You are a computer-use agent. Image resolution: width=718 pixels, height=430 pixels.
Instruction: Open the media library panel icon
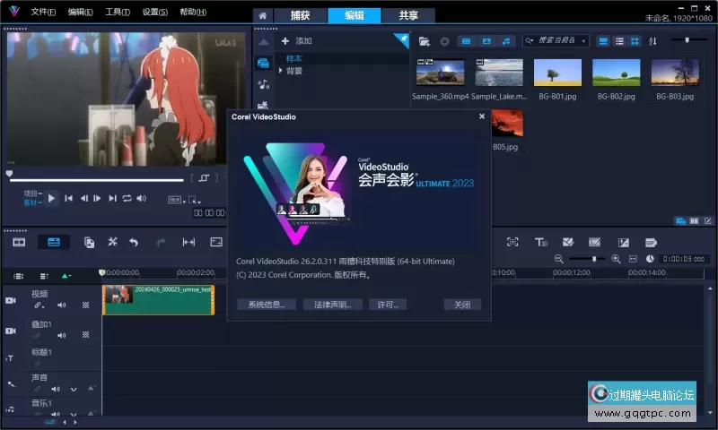(263, 63)
